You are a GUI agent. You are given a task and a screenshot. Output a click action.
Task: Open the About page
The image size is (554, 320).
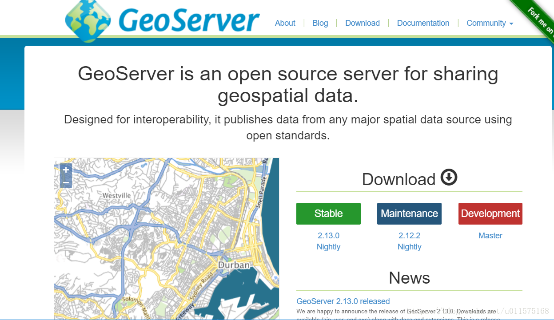click(285, 23)
